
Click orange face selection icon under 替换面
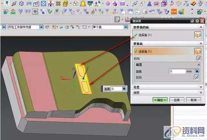click(x=198, y=51)
